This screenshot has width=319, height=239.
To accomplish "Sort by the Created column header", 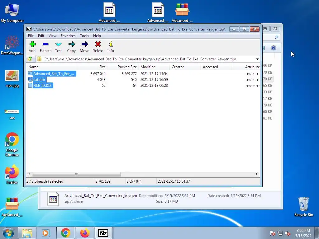I will coord(185,67).
